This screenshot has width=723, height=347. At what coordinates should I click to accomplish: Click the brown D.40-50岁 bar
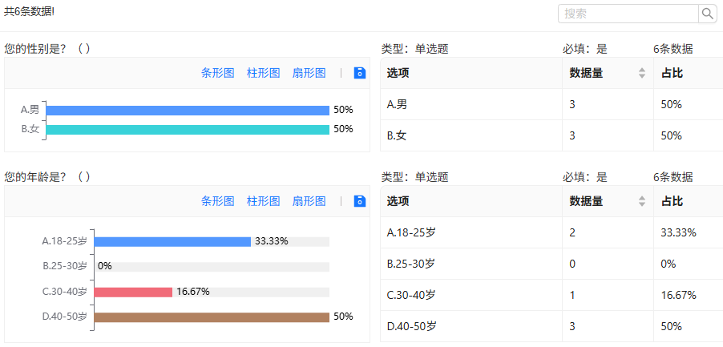pos(212,317)
